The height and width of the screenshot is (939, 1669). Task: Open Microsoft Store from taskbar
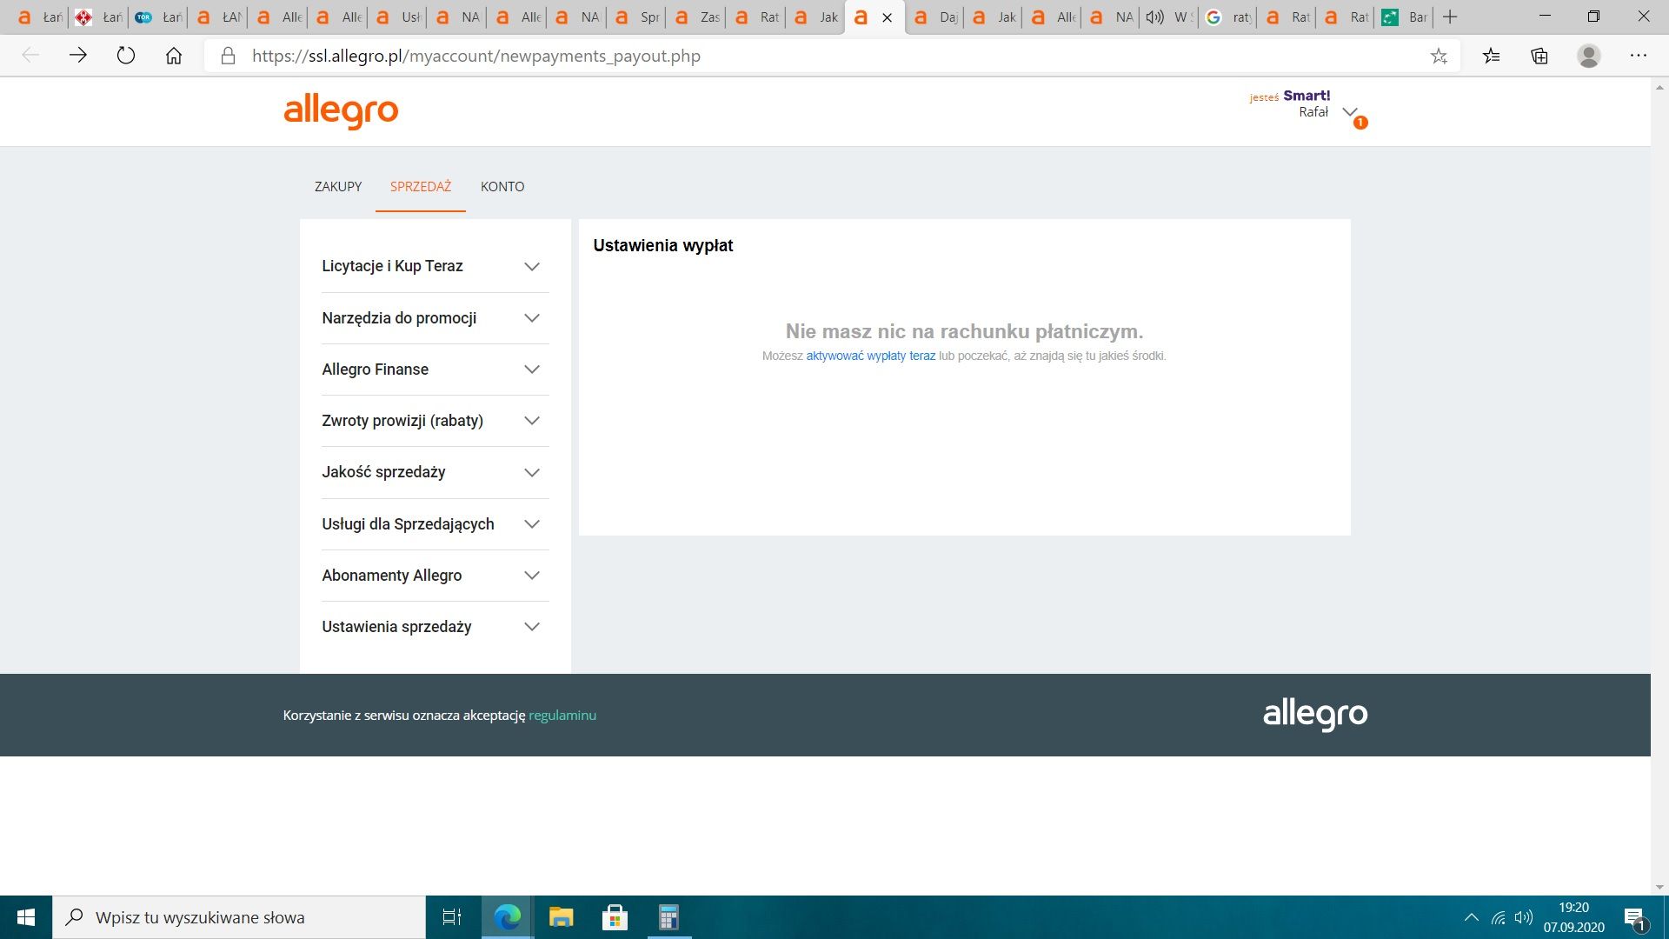coord(615,917)
